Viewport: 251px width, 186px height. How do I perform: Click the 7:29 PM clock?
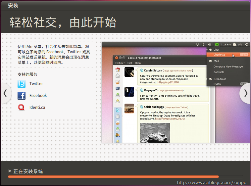point(226,44)
